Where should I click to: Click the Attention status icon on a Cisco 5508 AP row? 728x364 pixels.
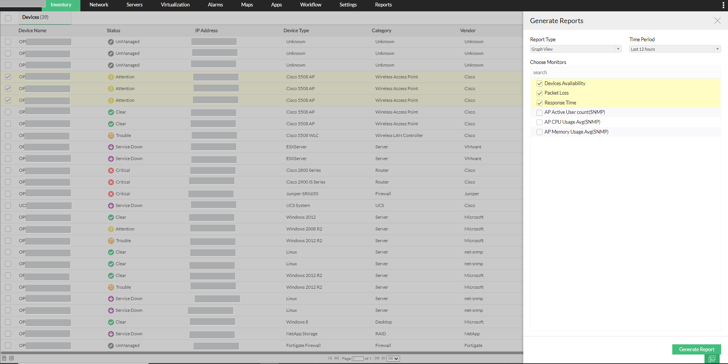coord(111,76)
